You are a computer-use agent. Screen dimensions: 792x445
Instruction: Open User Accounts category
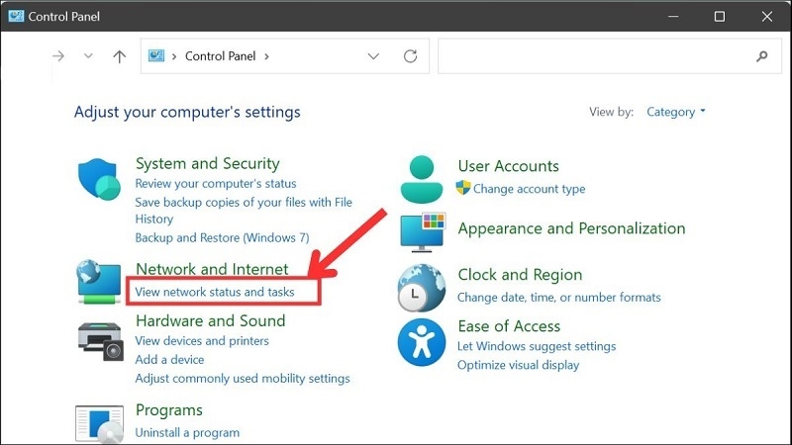point(509,166)
